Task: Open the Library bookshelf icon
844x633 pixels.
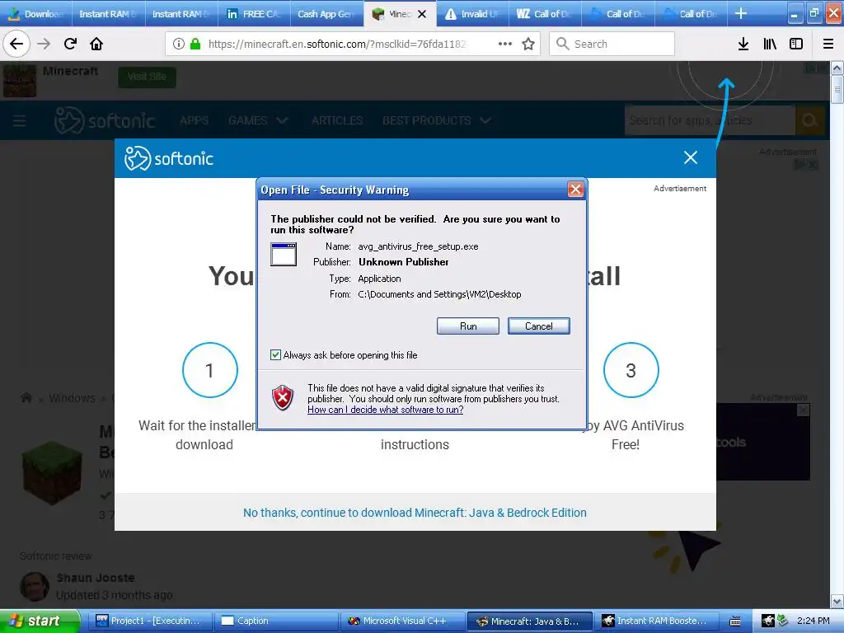Action: (x=770, y=44)
